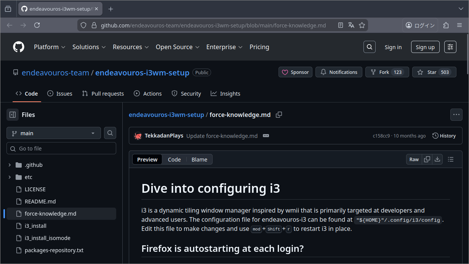469x264 pixels.
Task: Select i3_install in the file tree
Action: [x=35, y=226]
